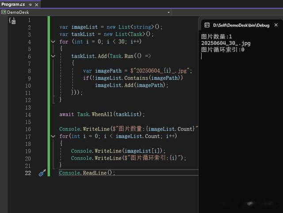The height and width of the screenshot is (213, 283).
Task: Click the code structure icon at line 1
Action: [12, 21]
